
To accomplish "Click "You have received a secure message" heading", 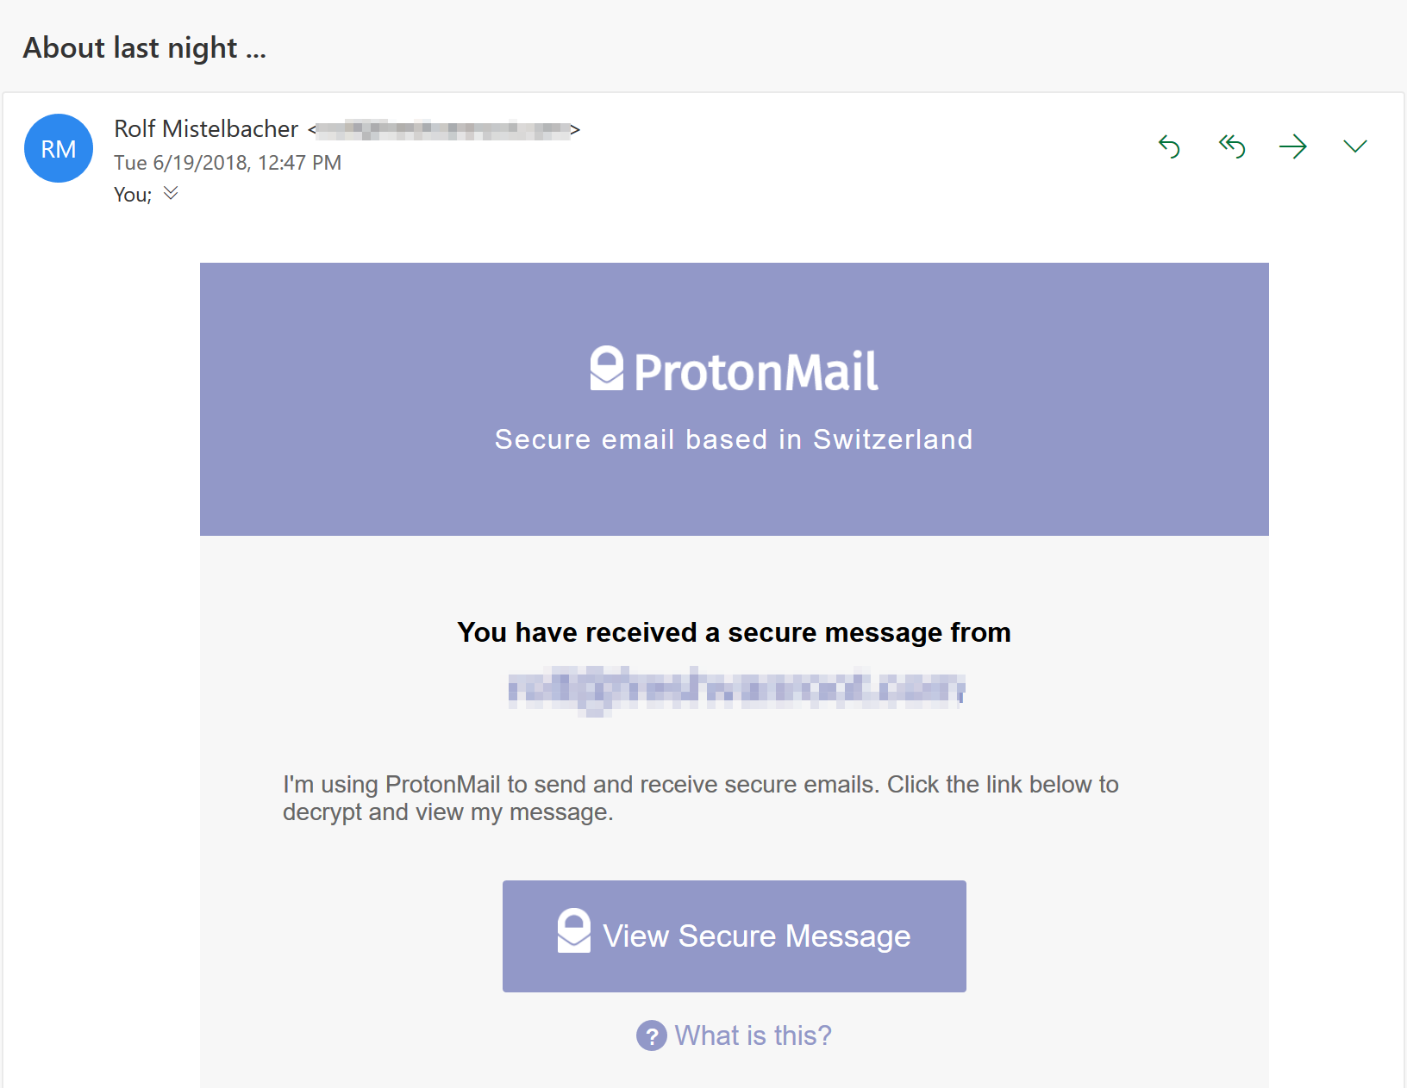I will [734, 632].
